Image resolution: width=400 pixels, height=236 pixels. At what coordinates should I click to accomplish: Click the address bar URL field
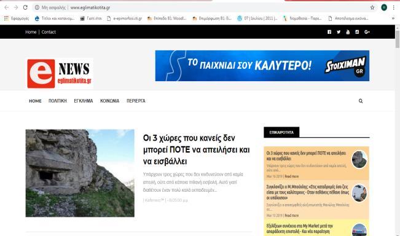coord(204,7)
